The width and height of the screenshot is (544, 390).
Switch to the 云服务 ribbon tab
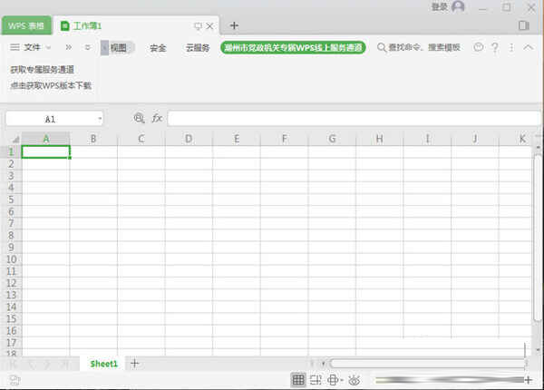click(x=198, y=47)
